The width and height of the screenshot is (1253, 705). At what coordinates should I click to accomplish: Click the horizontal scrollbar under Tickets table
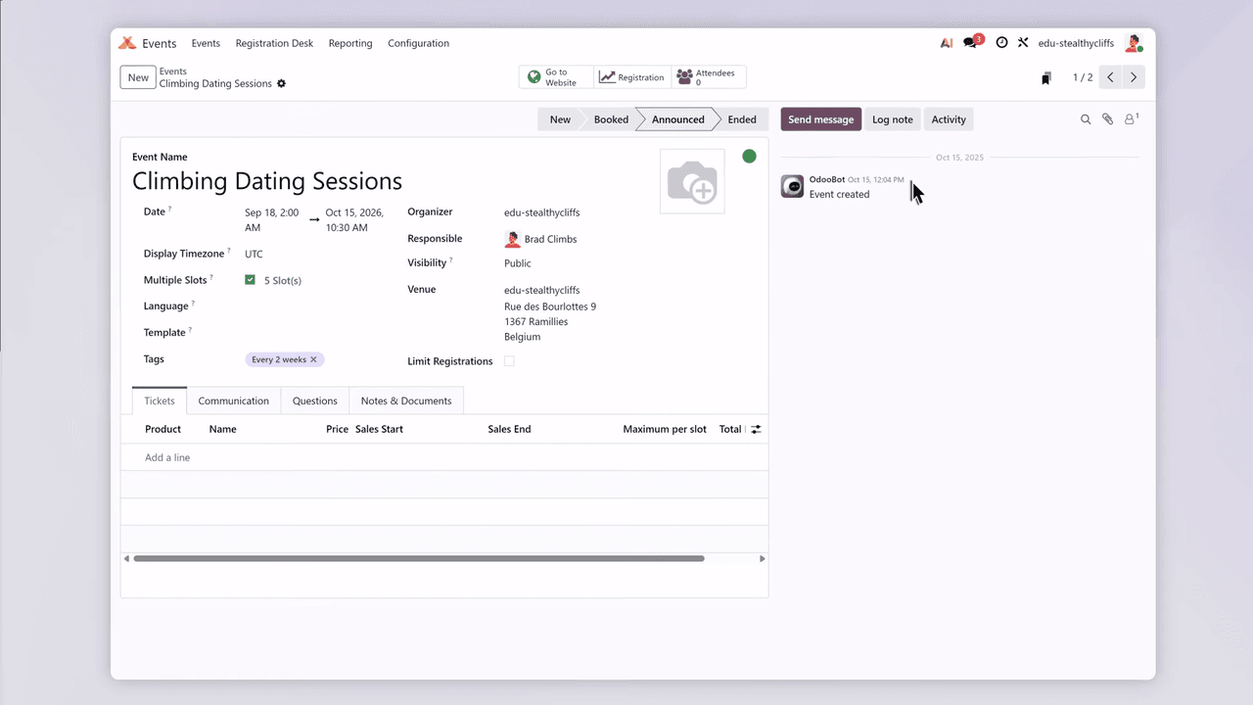click(x=418, y=558)
